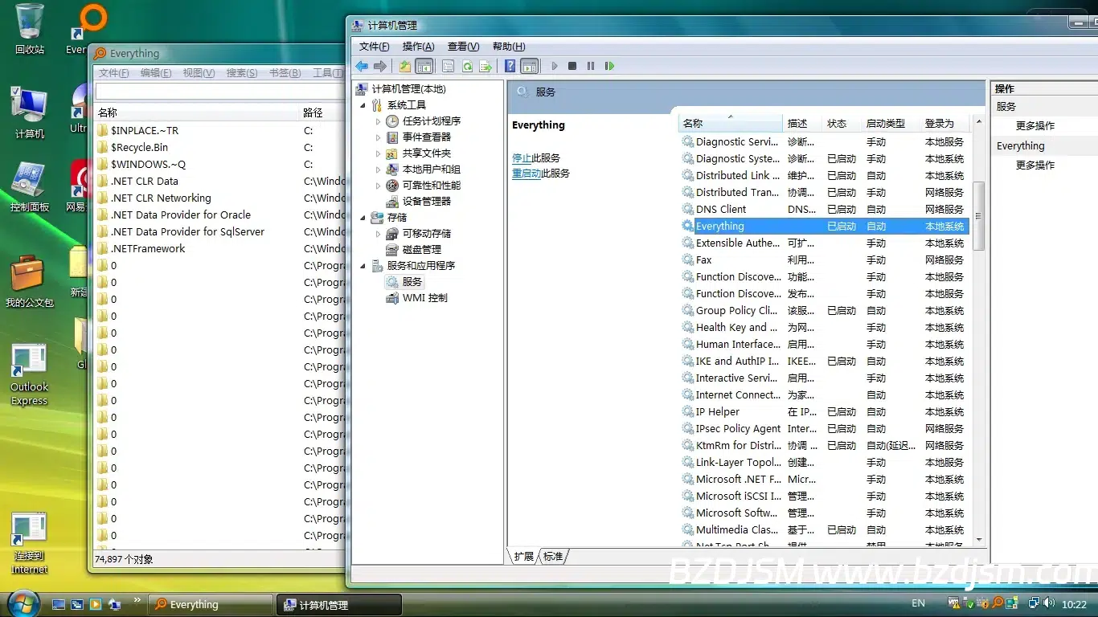The image size is (1098, 617).
Task: Click 更多操作 under 服务 in actions pane
Action: (1035, 126)
